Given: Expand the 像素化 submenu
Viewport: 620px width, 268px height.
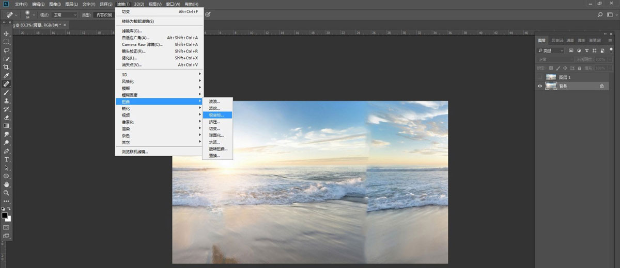Looking at the screenshot, I should [159, 122].
